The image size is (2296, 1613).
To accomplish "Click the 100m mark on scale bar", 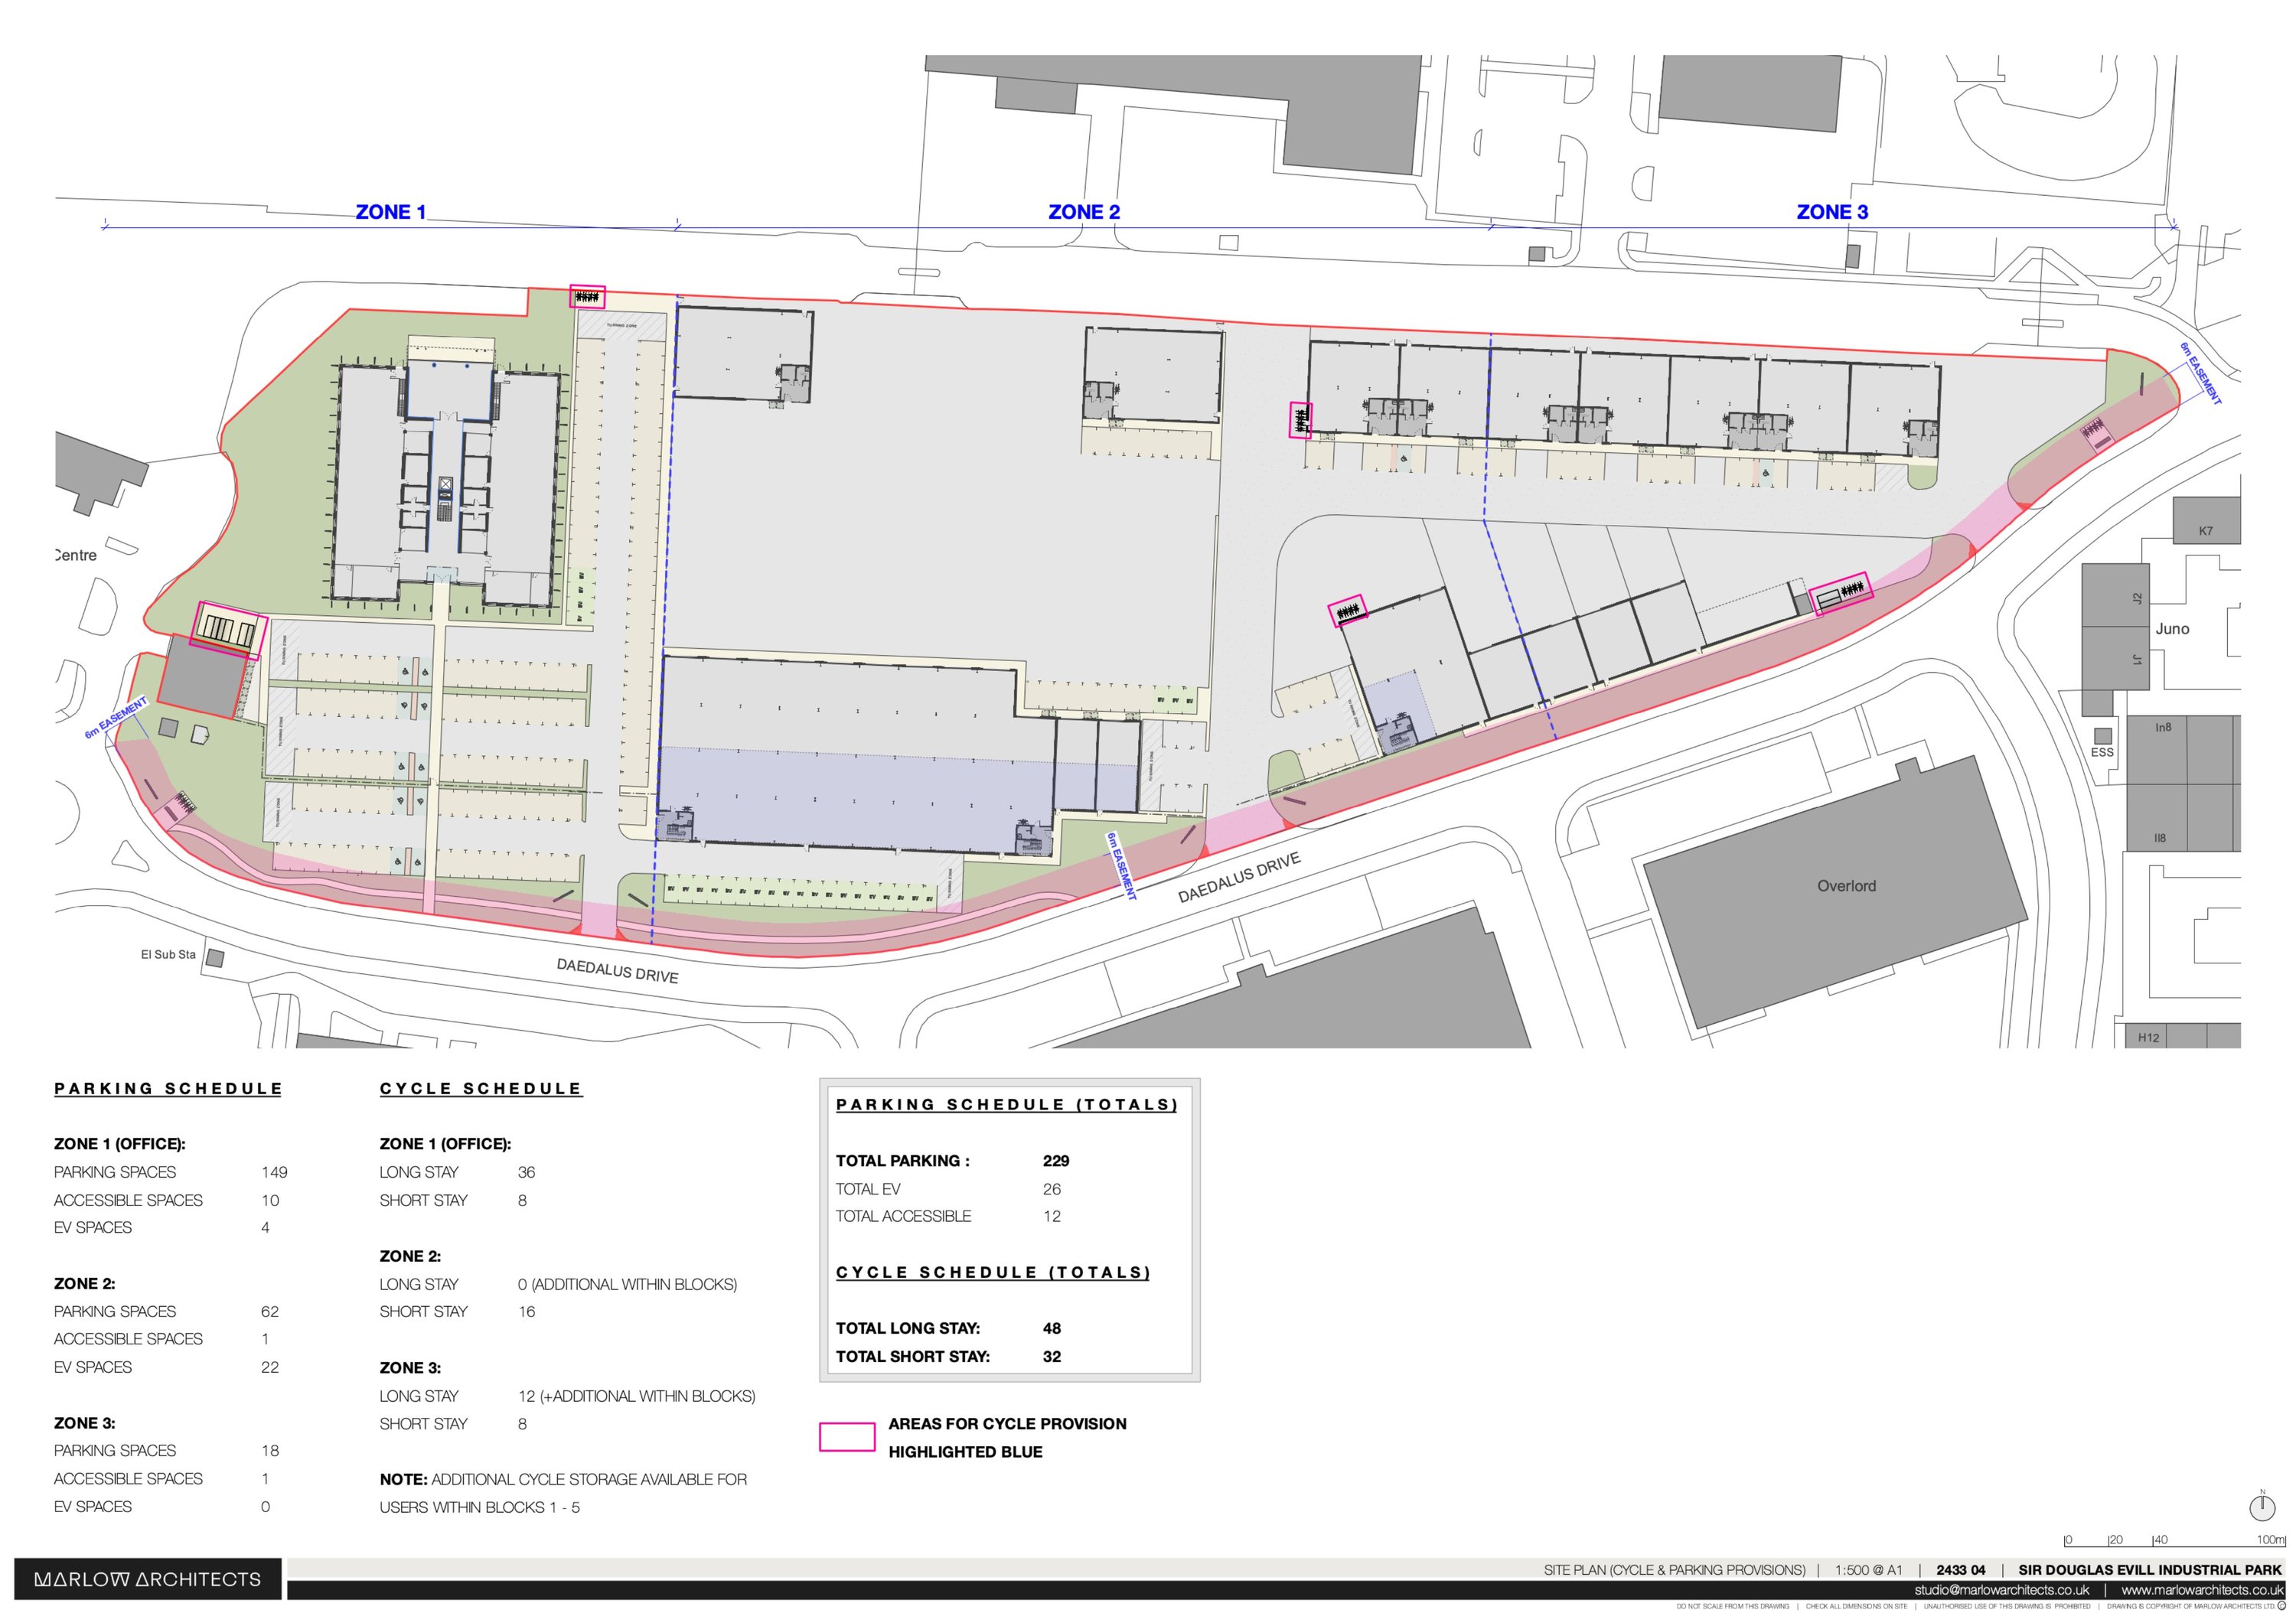I will [x=2270, y=1540].
